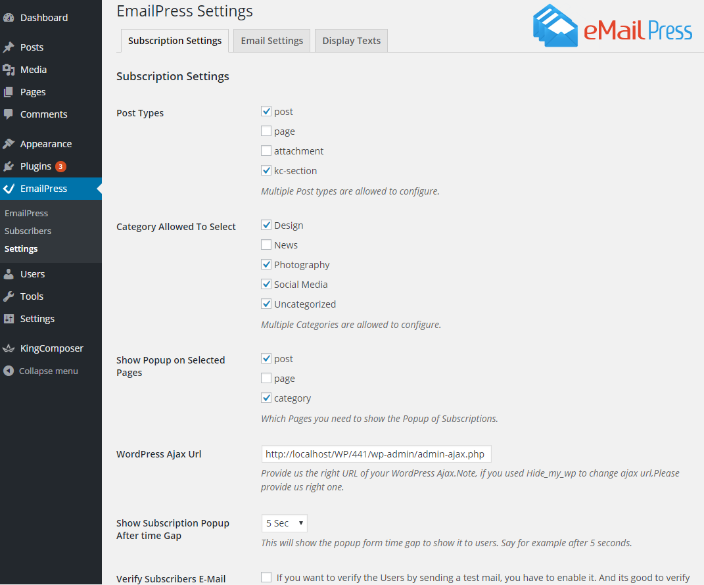Check the page checkbox under Post Types
Image resolution: width=704 pixels, height=585 pixels.
266,131
